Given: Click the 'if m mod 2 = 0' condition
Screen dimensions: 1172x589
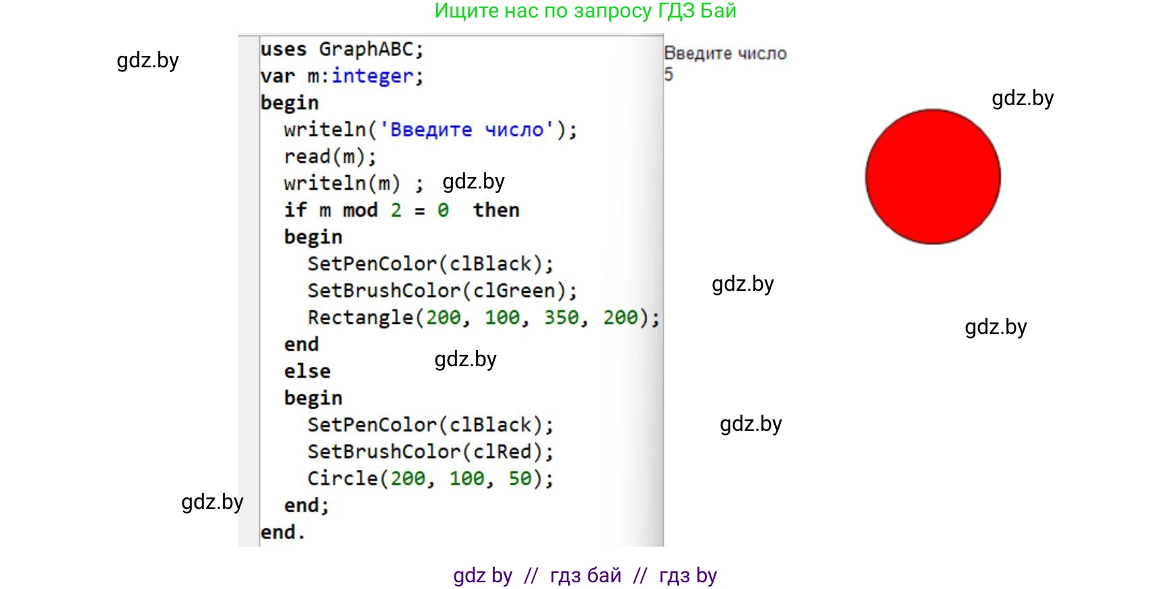Looking at the screenshot, I should 366,210.
